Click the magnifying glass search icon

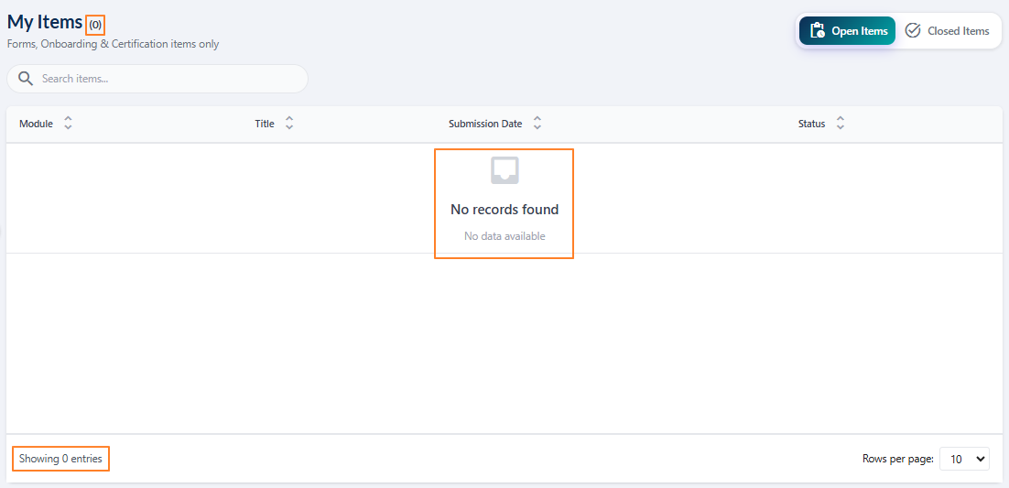click(25, 79)
